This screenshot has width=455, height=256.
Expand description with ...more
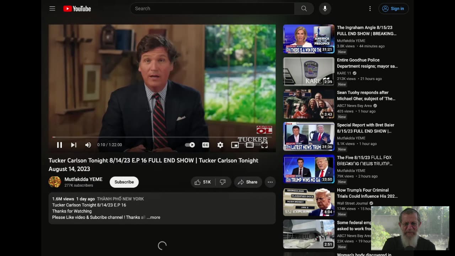[x=154, y=217]
